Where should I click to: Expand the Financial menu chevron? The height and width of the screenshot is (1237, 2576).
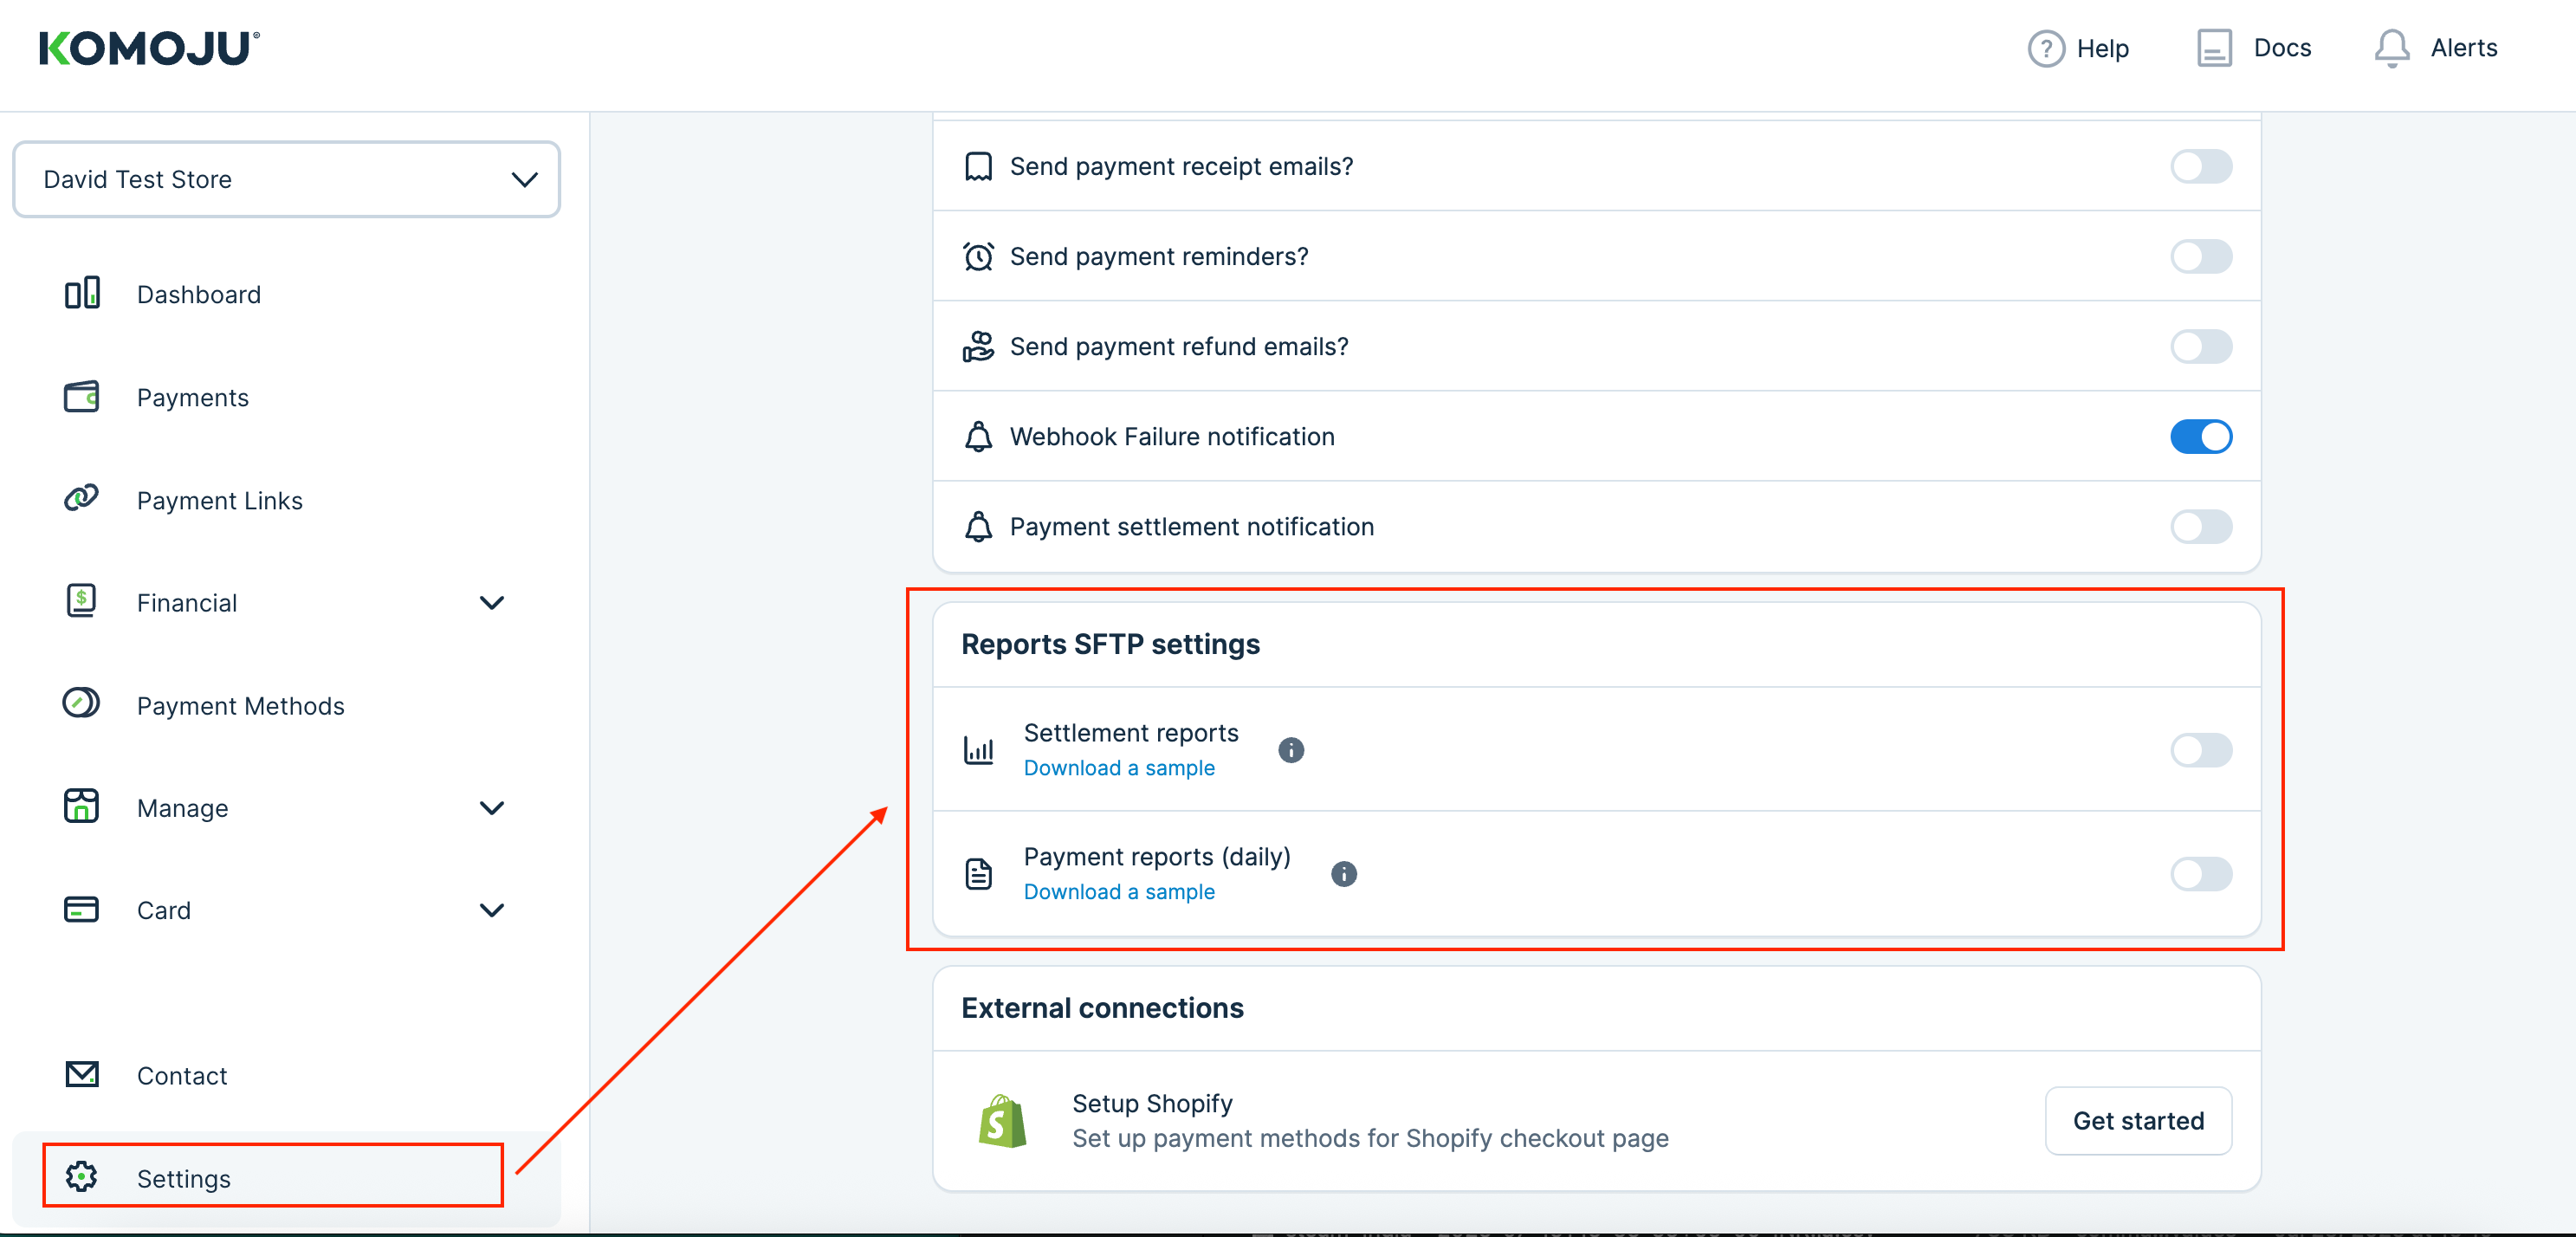pyautogui.click(x=491, y=603)
